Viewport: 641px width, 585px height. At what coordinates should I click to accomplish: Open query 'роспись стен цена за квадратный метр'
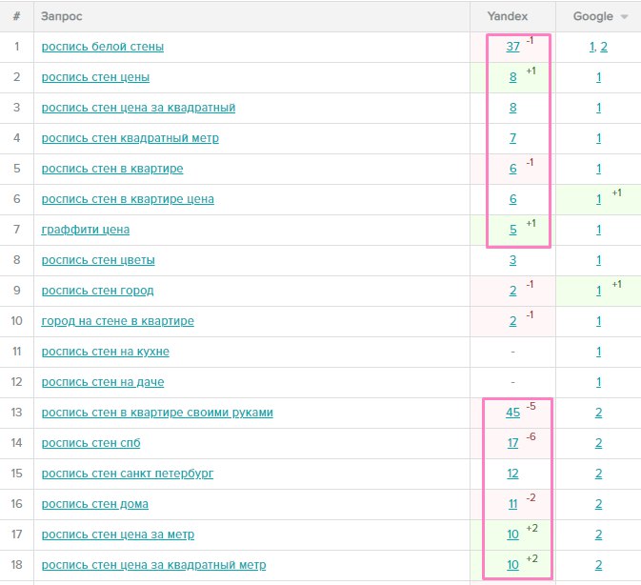(153, 565)
